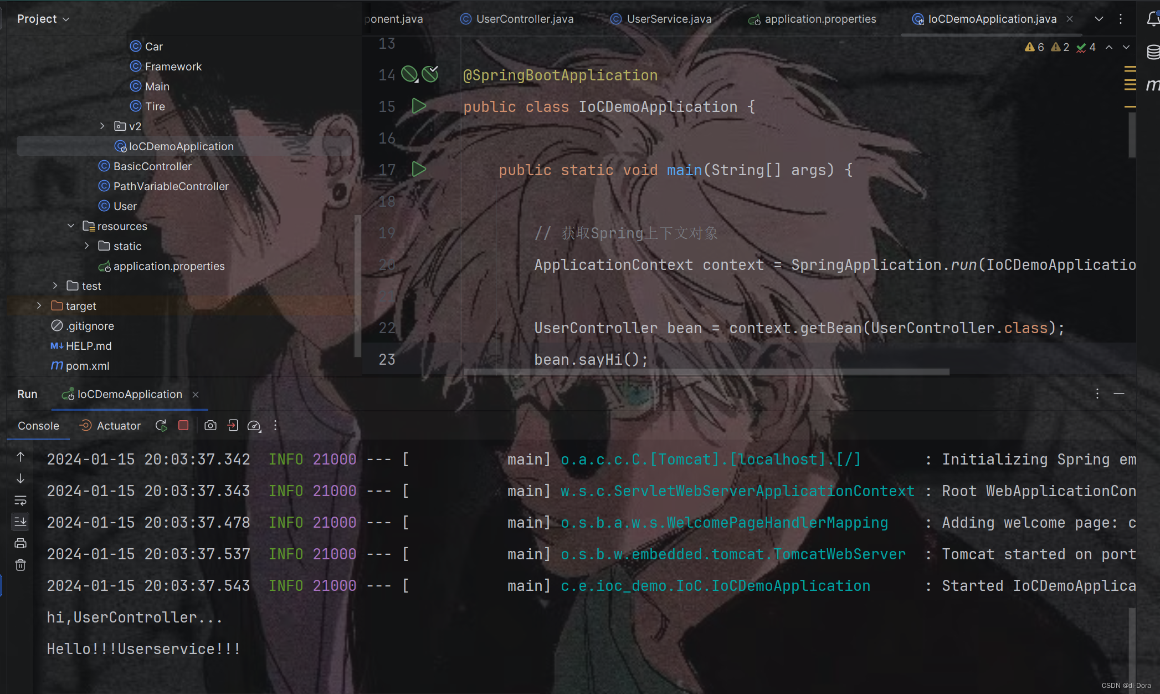Screen dimensions: 1160x694
Task: Switch to Actuator tab
Action: tap(110, 426)
